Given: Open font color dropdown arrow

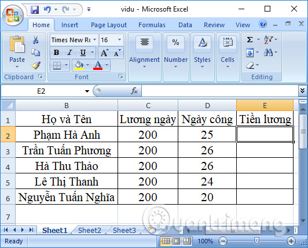Looking at the screenshot, I should (x=107, y=65).
